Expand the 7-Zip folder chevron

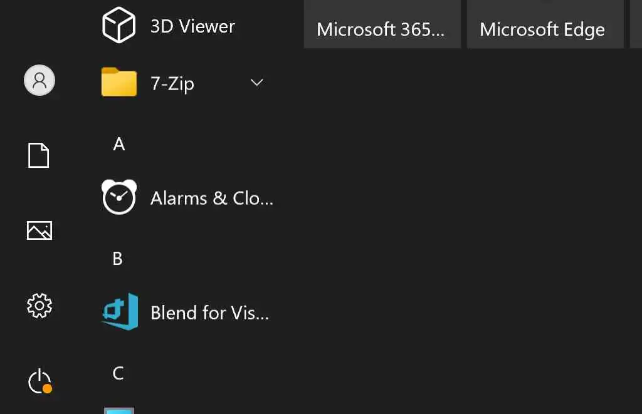pyautogui.click(x=256, y=83)
